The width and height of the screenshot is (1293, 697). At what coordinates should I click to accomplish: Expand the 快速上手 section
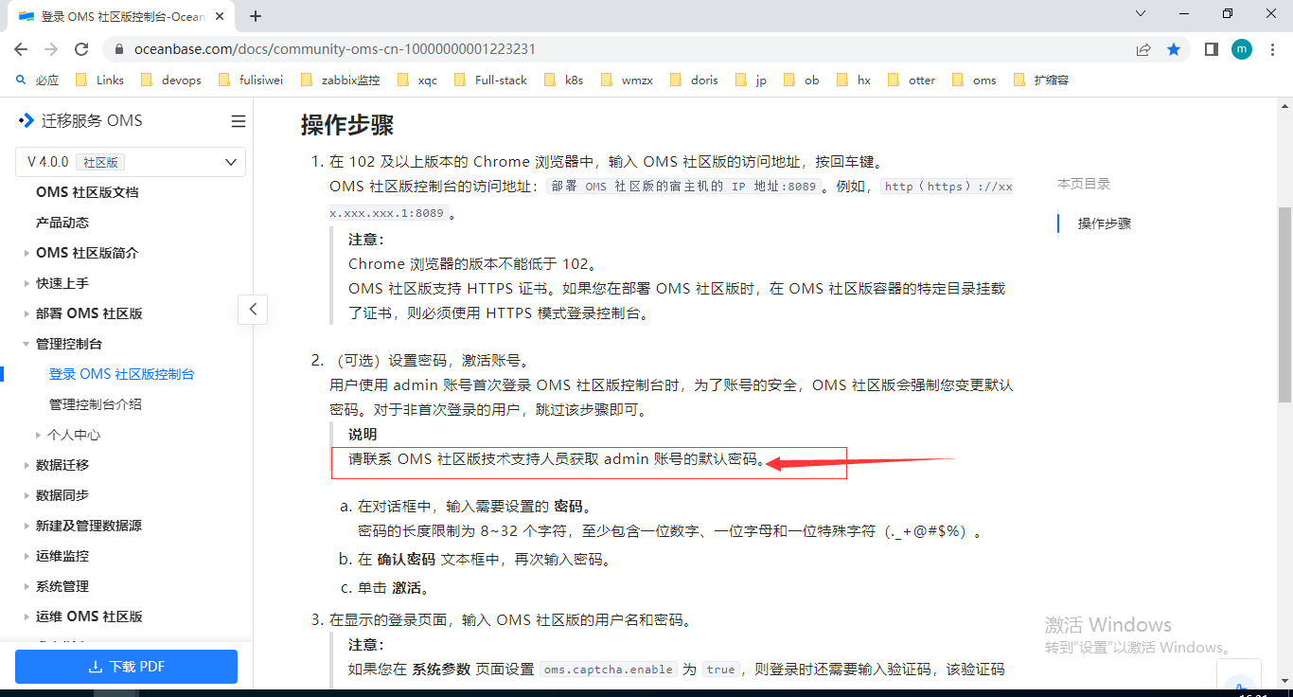pyautogui.click(x=27, y=283)
